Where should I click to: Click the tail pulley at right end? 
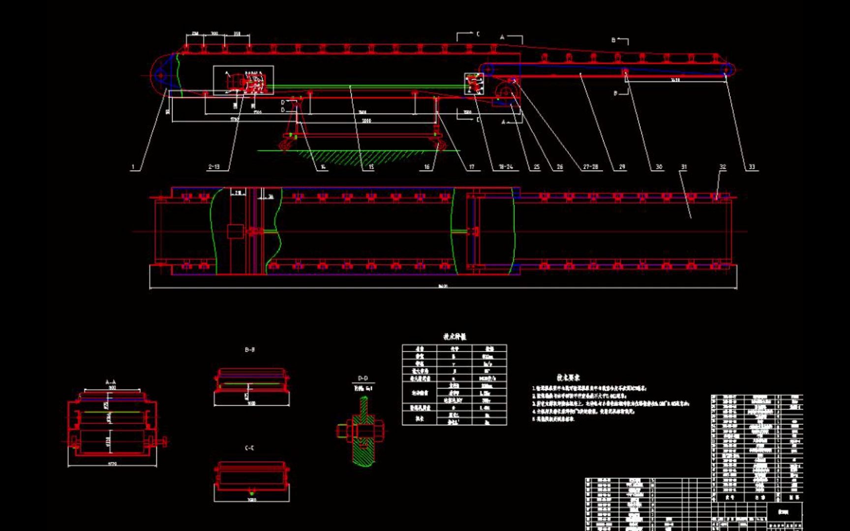[x=727, y=70]
